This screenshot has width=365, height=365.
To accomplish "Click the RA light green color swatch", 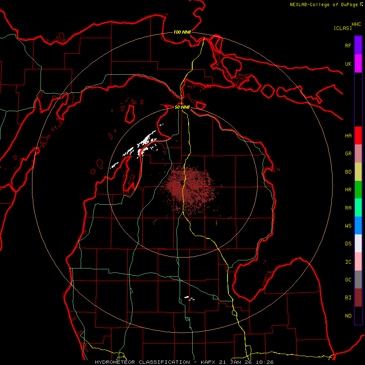I will [358, 208].
